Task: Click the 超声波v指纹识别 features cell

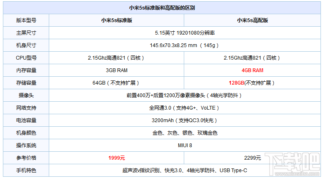Action: click(185, 170)
